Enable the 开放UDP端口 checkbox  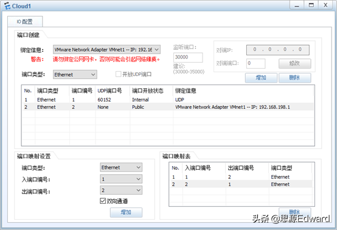[x=118, y=74]
